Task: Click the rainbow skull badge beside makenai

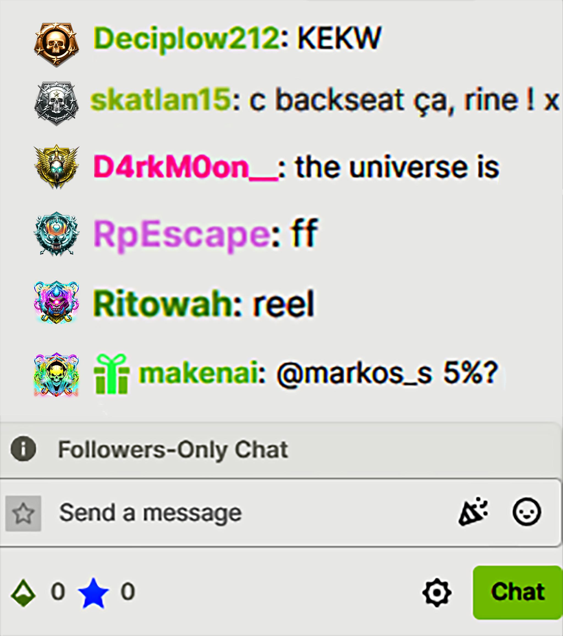Action: 56,375
